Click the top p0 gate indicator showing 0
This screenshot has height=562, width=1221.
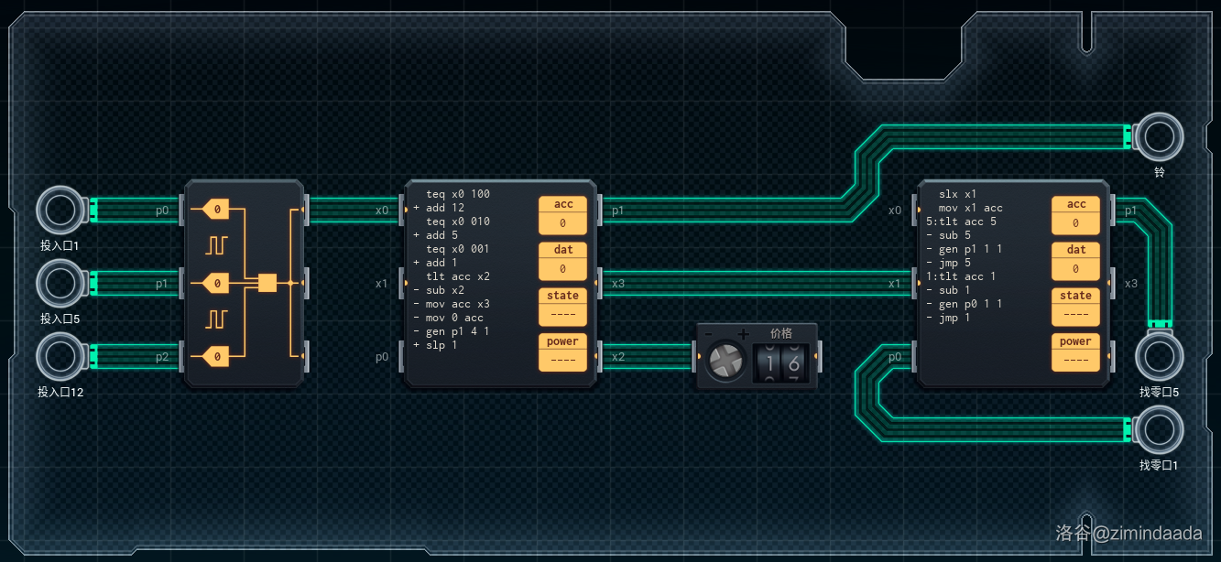pos(215,211)
